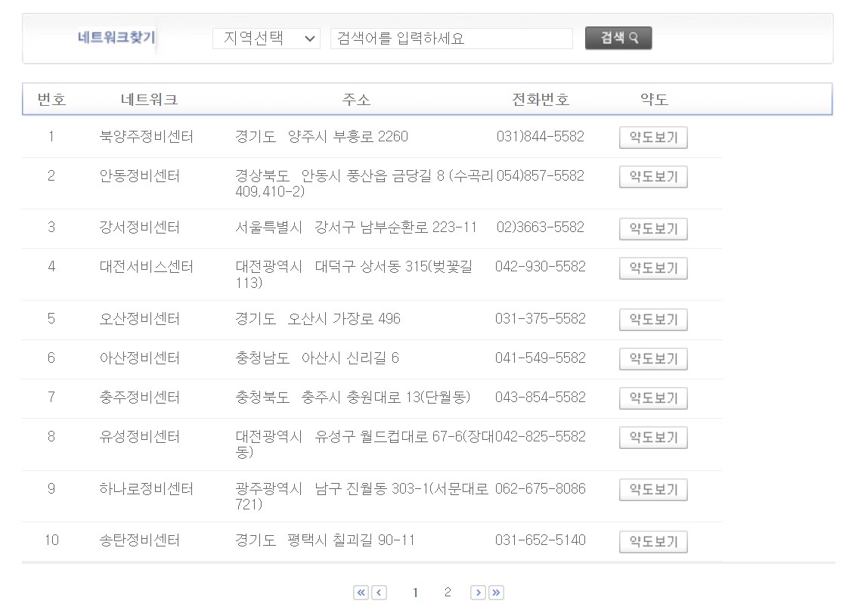The height and width of the screenshot is (613, 849).
Task: View map for 하나로정비센터
Action: pyautogui.click(x=653, y=490)
